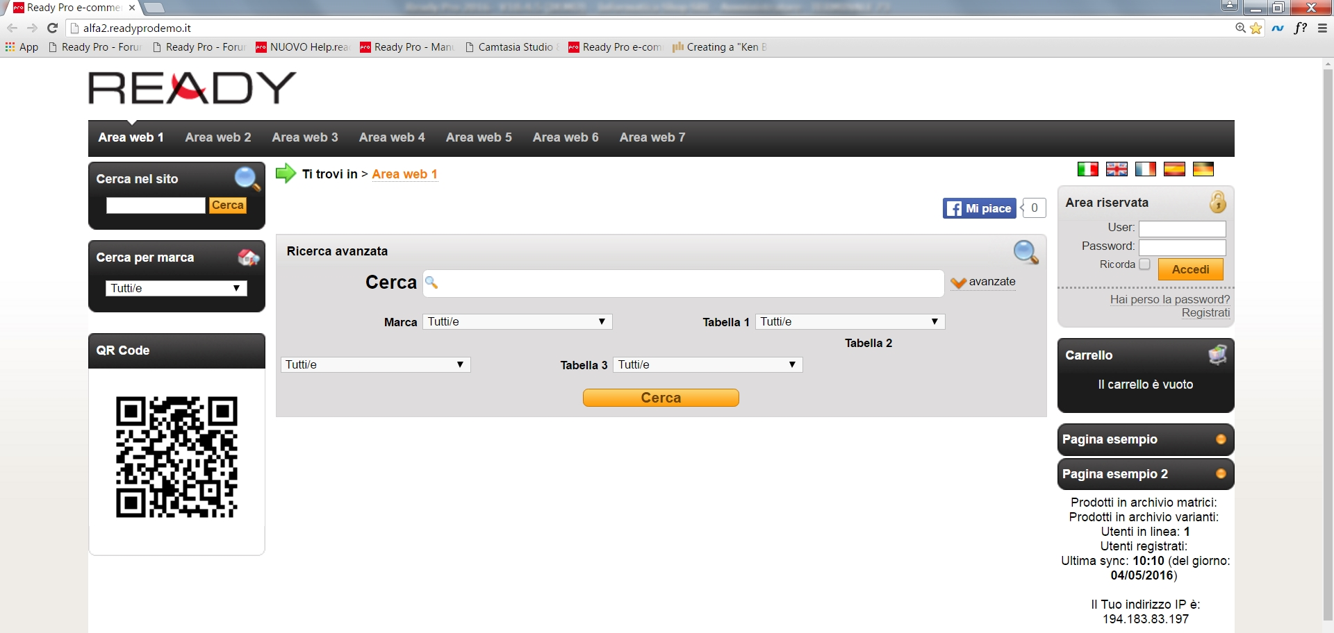The image size is (1334, 633).
Task: Click the orange dot next to Pagina esempio
Action: tap(1221, 439)
